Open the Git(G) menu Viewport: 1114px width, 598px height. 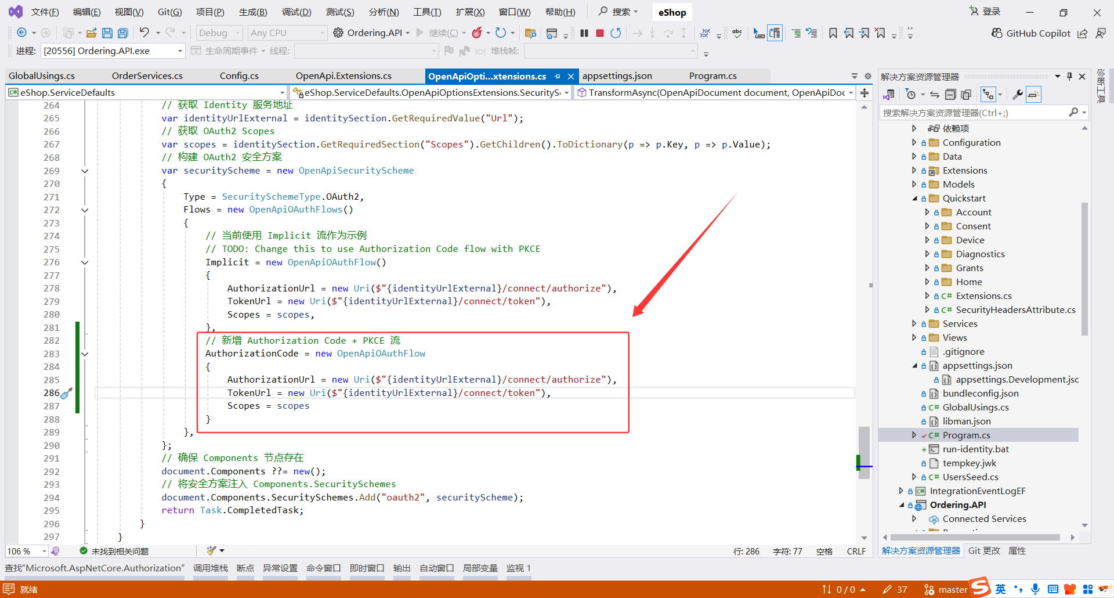point(169,12)
